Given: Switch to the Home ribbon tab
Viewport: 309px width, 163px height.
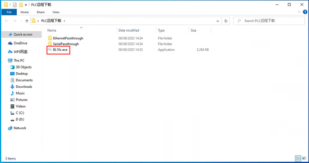Looking at the screenshot, I should (x=24, y=12).
